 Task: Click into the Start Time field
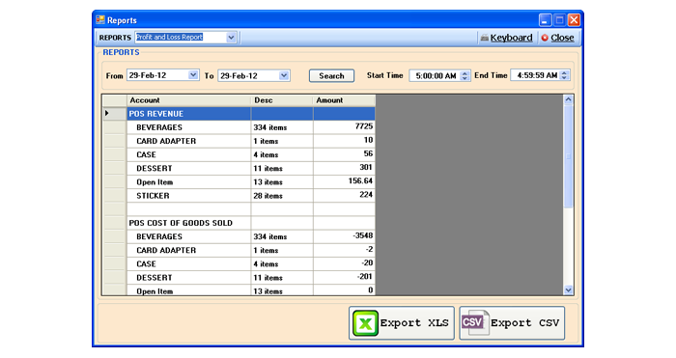pos(436,76)
